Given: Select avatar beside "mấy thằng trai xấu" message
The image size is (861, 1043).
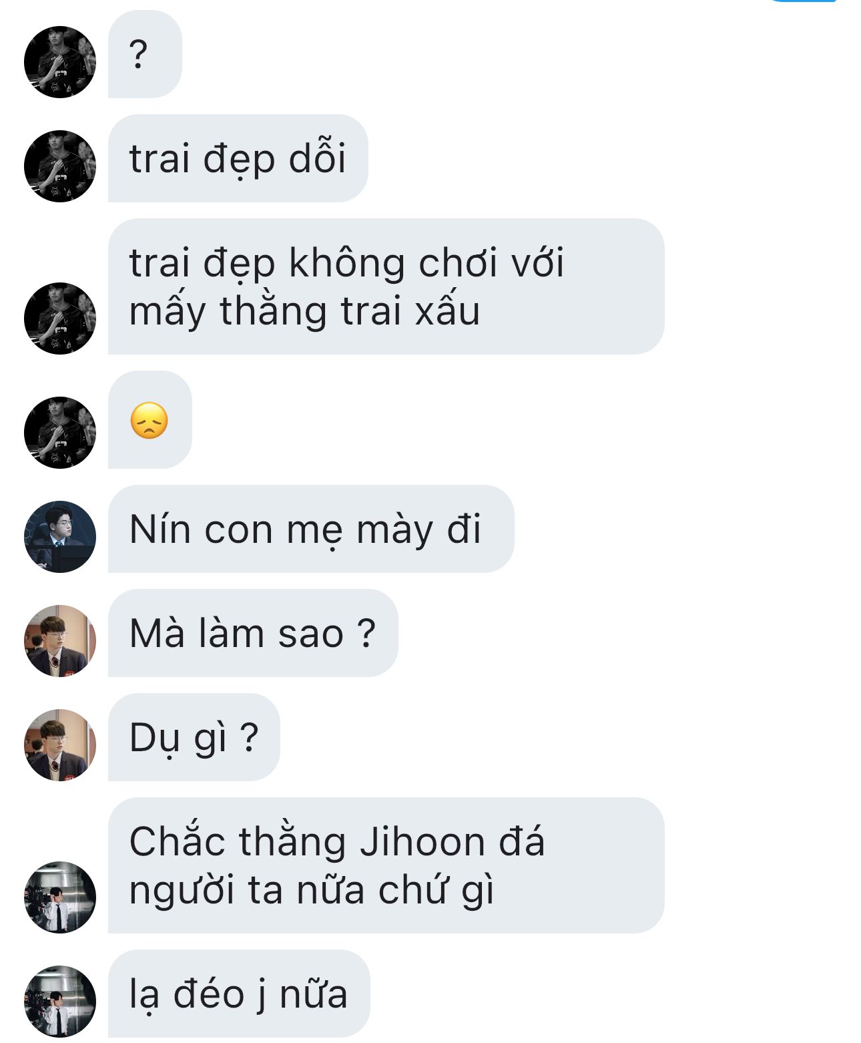Looking at the screenshot, I should (x=60, y=319).
